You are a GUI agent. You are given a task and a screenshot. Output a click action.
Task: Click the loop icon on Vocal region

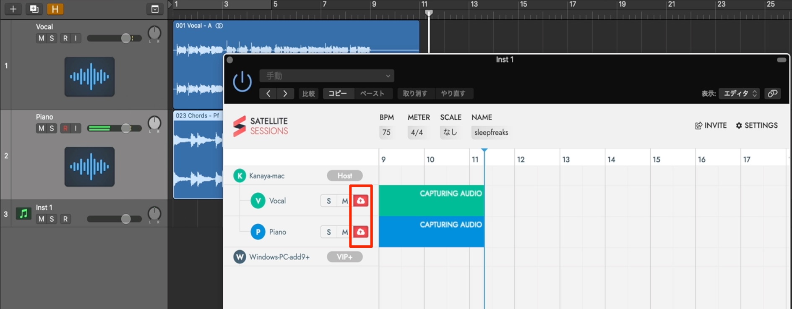click(219, 26)
